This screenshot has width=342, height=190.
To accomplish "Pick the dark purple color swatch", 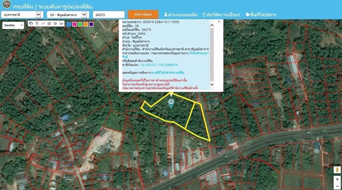I will tap(91, 24).
